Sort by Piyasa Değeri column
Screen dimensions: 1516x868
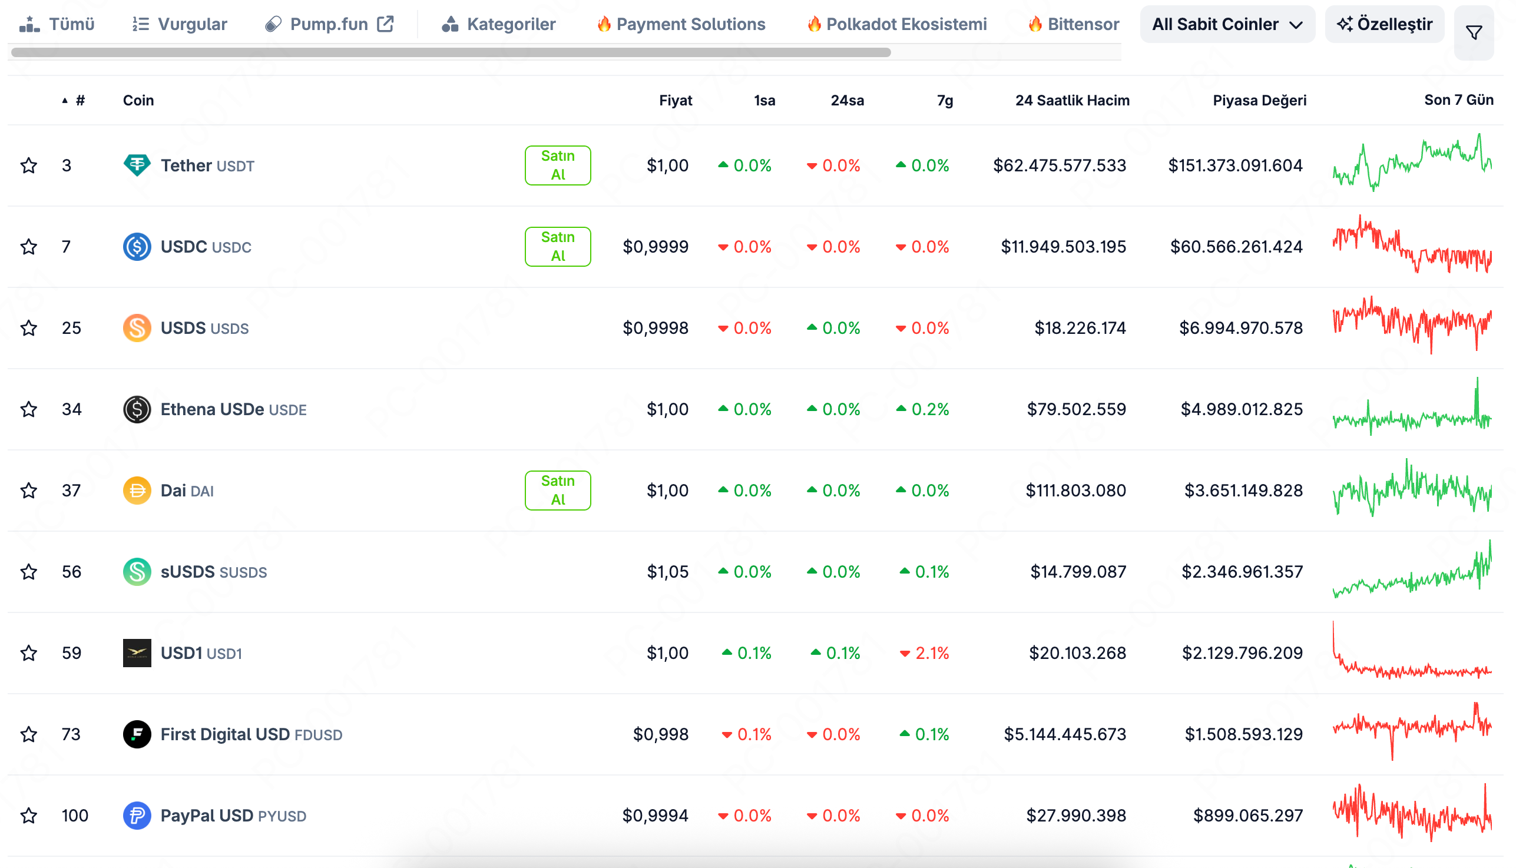point(1259,100)
